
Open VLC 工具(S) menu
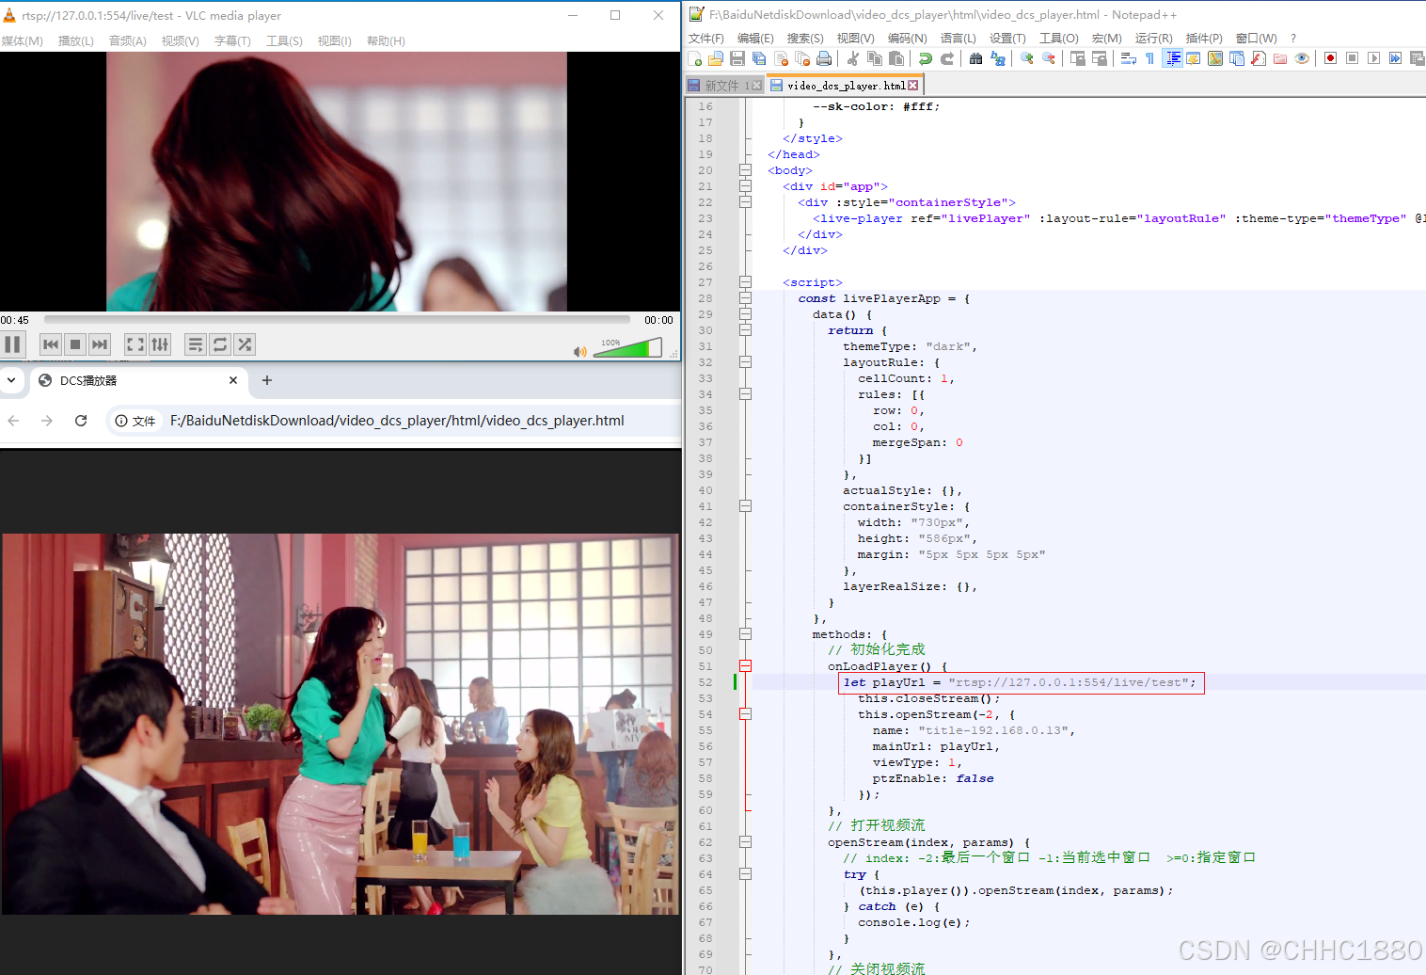click(x=284, y=40)
